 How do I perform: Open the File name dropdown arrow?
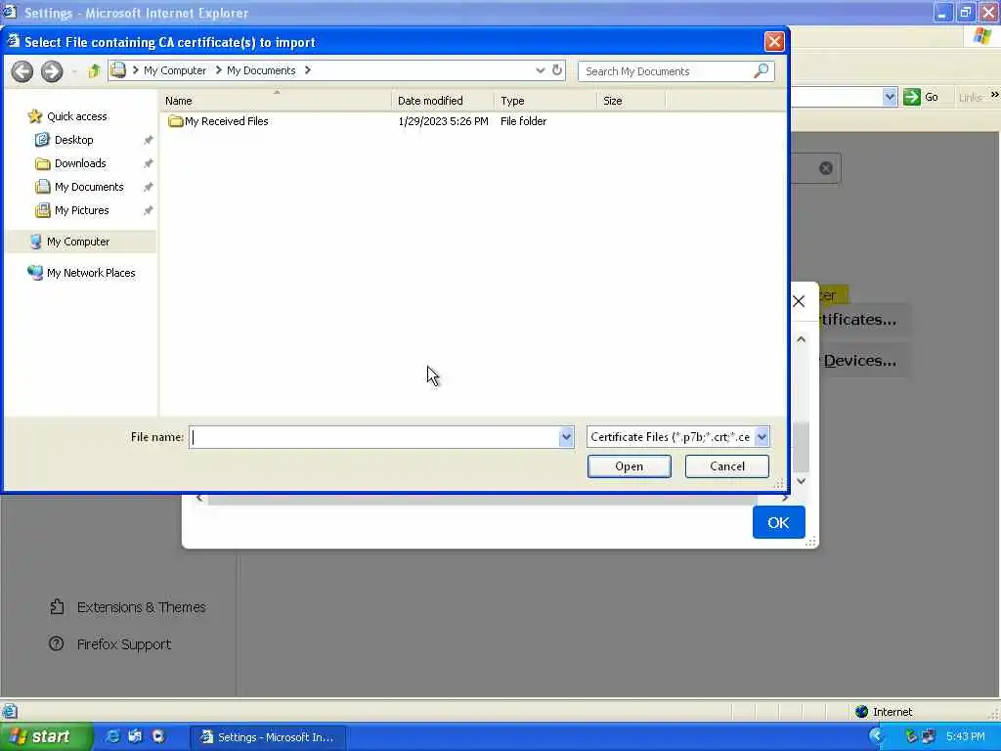566,437
